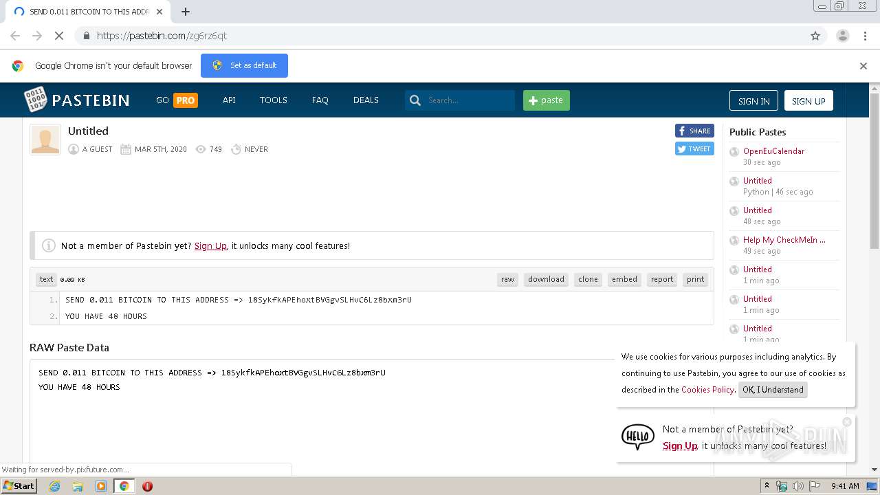Open the API menu item
This screenshot has width=880, height=495.
(x=229, y=100)
